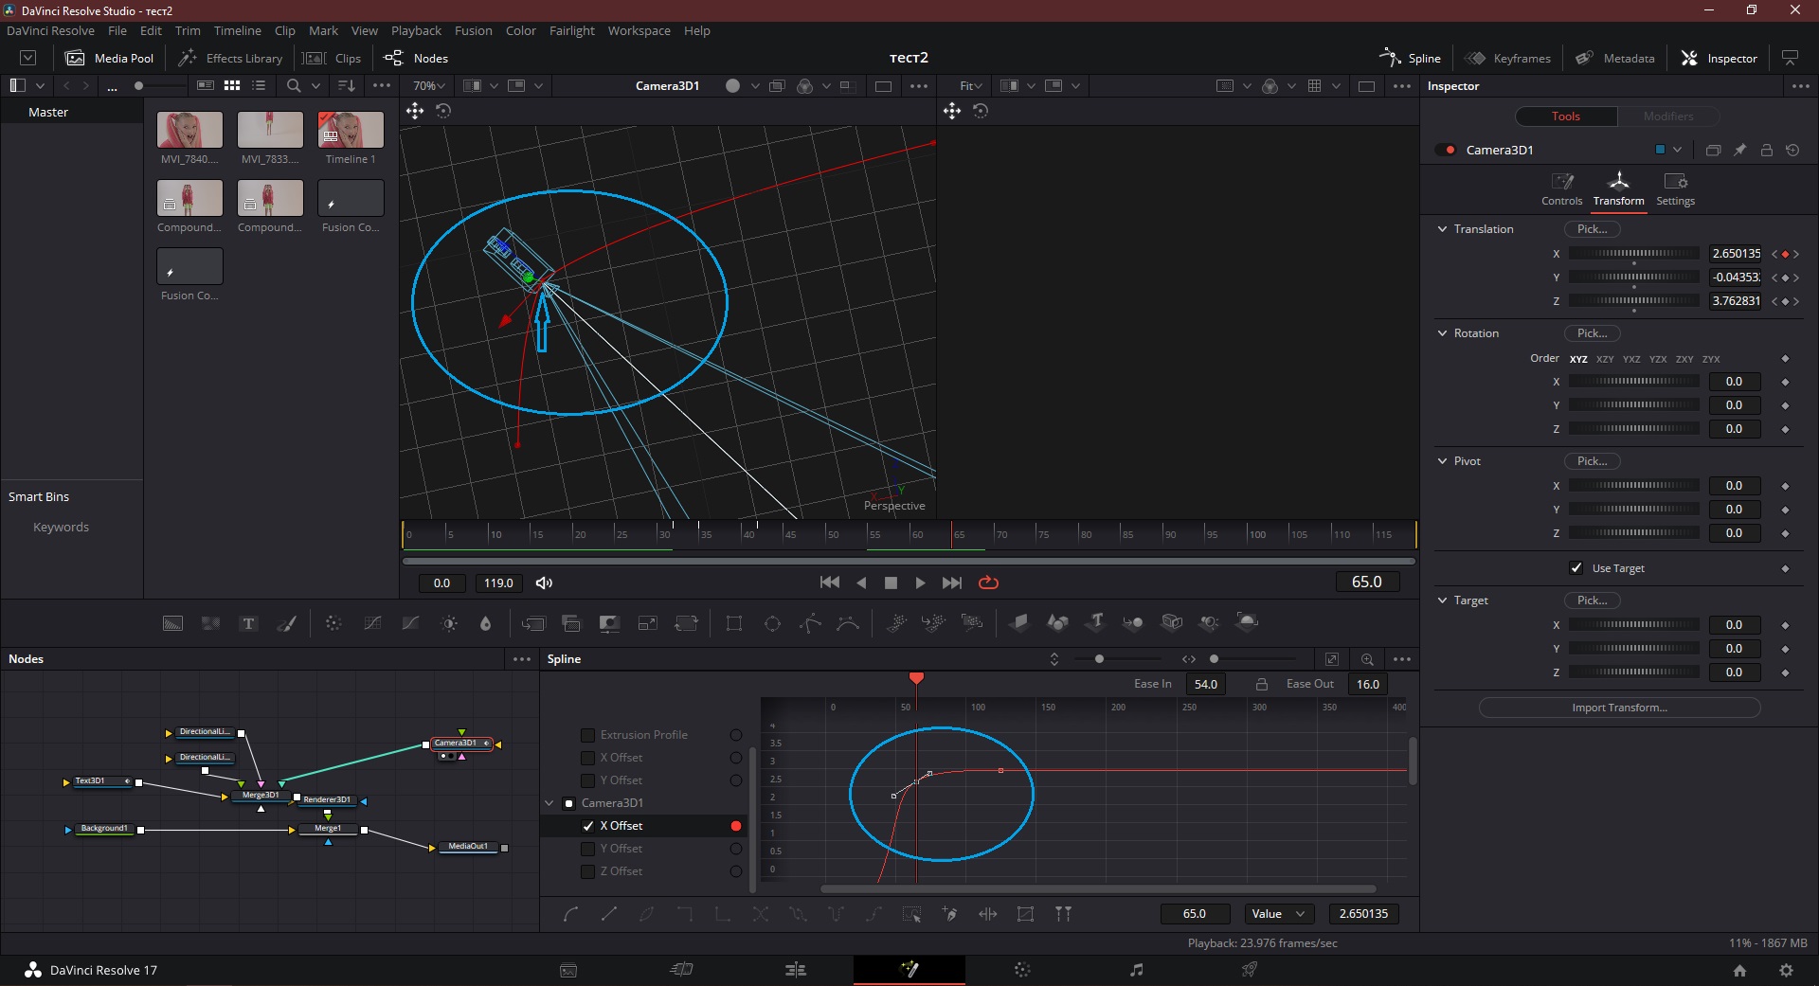Viewport: 1819px width, 986px height.
Task: Uncheck Use Target checkbox
Action: pyautogui.click(x=1576, y=568)
